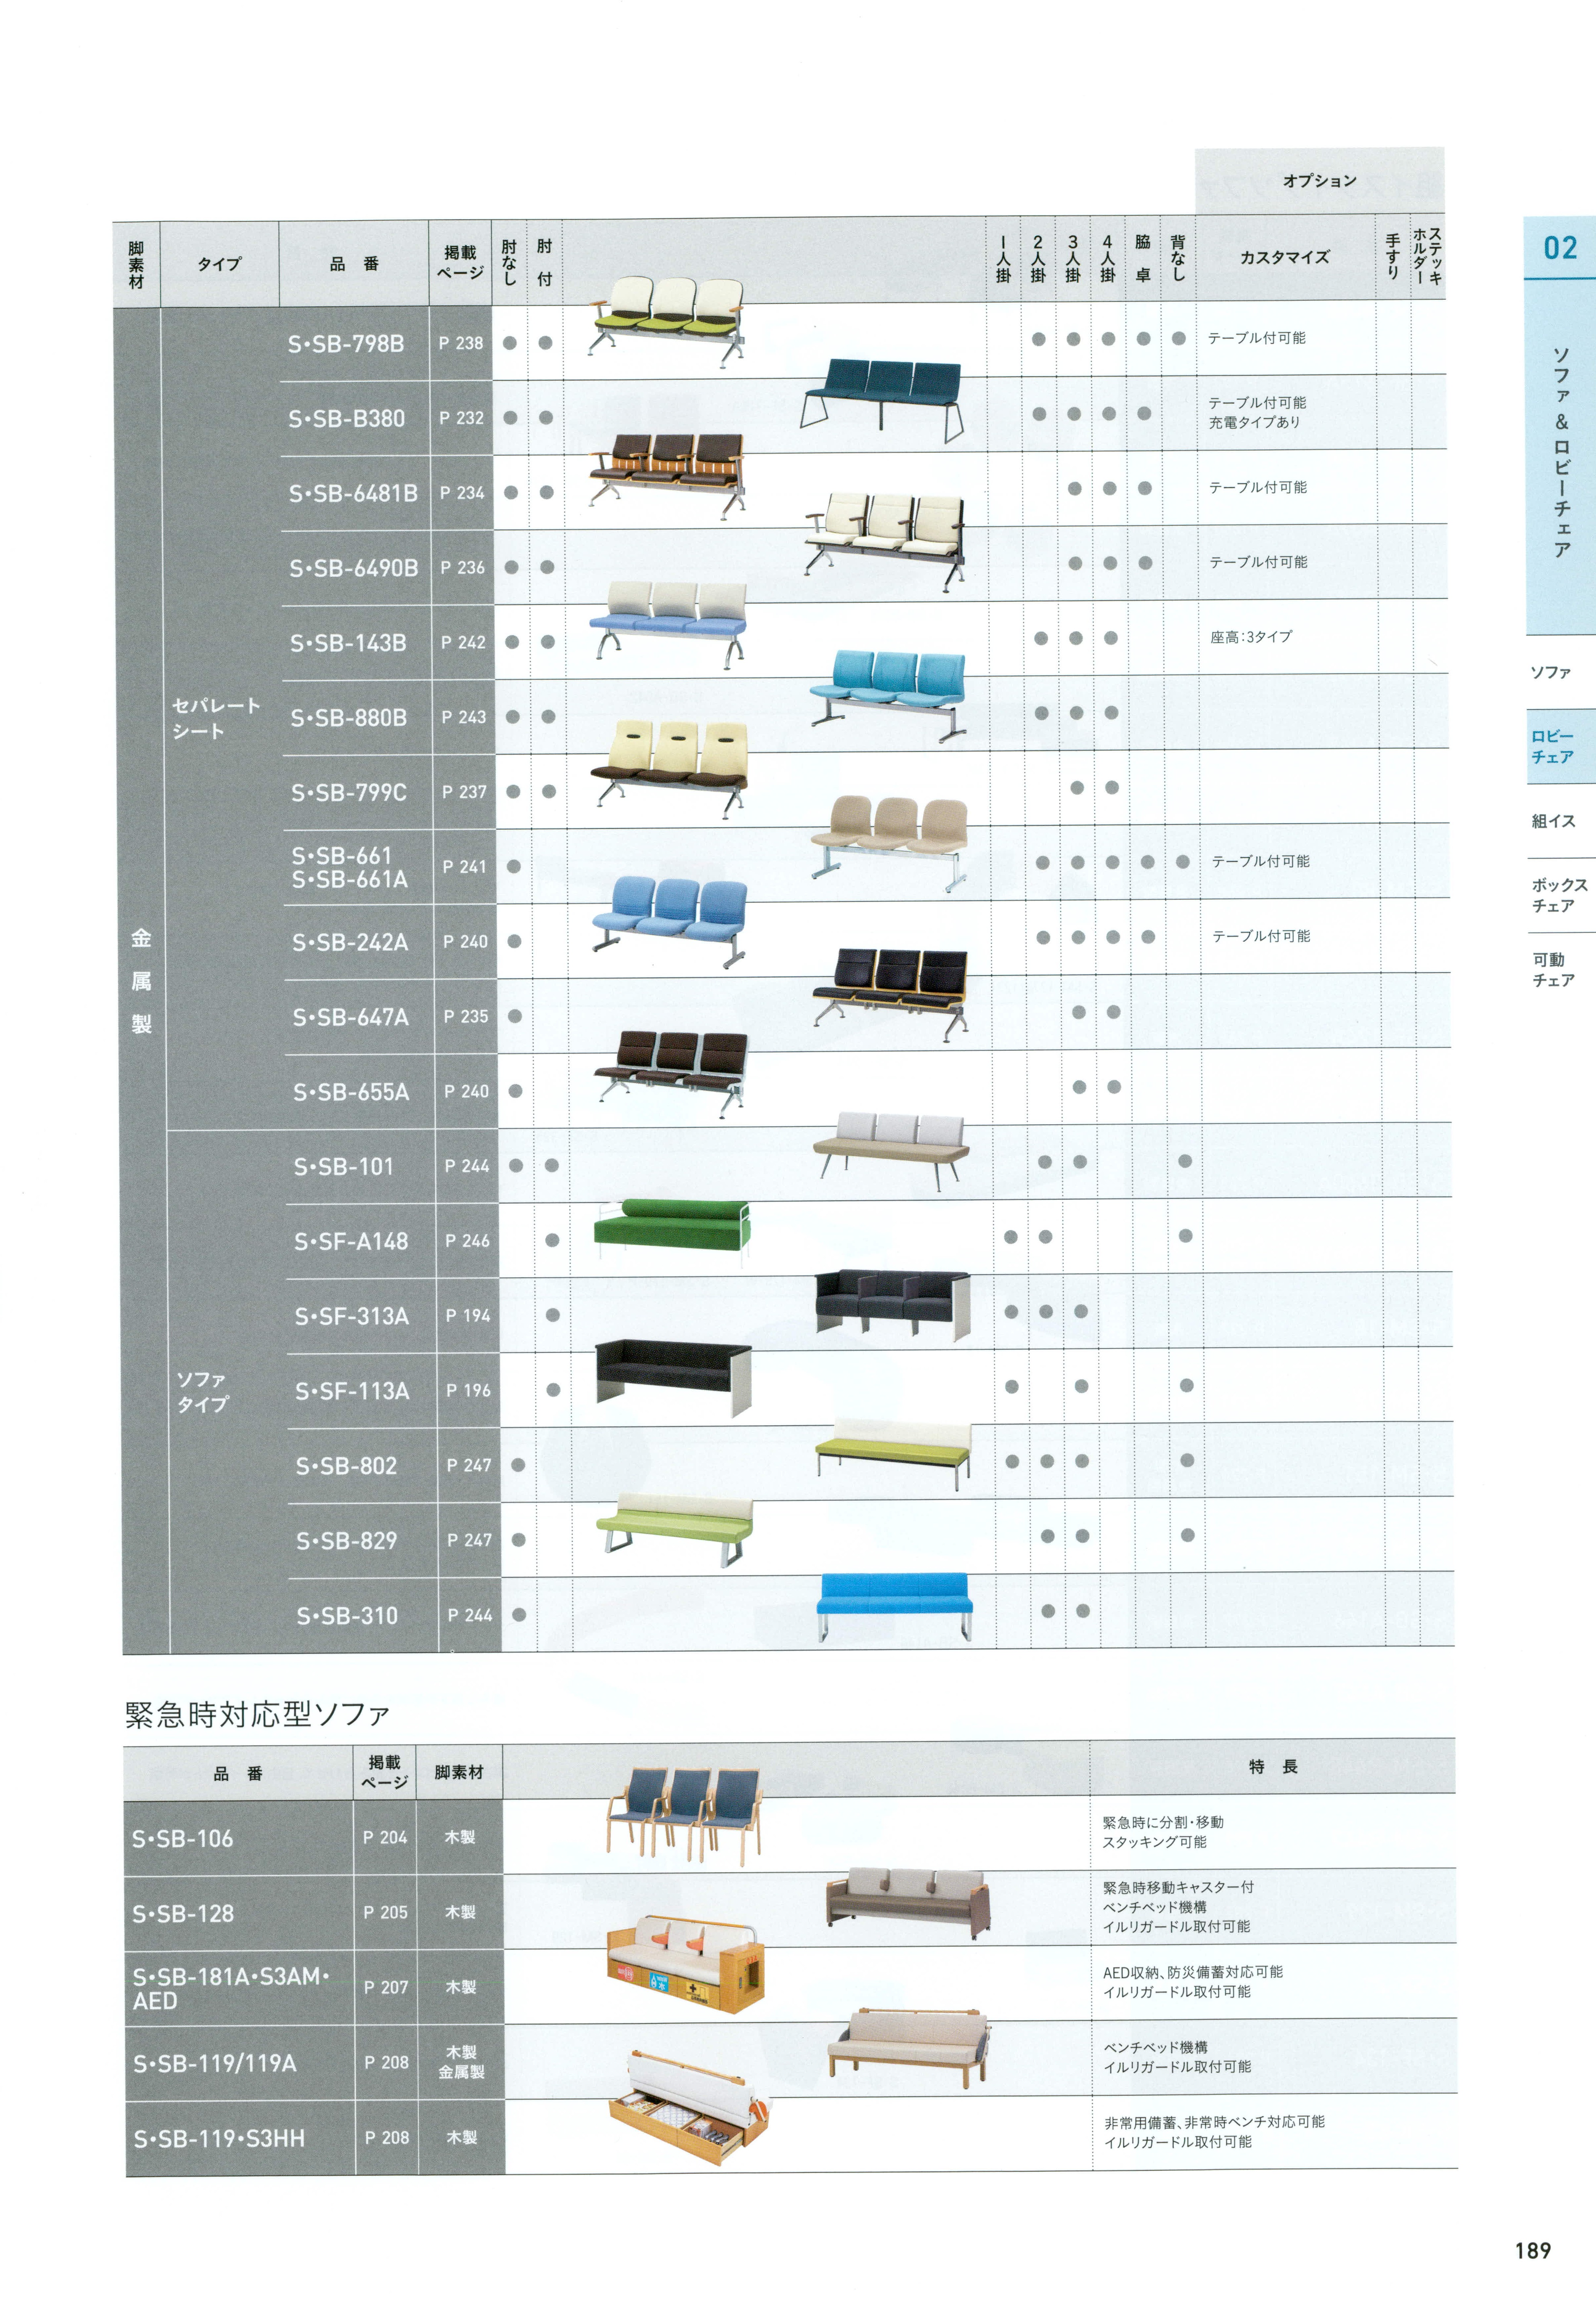The width and height of the screenshot is (1596, 2312).
Task: Click the 緊急時に分割・移動 feature text
Action: point(1163,1823)
